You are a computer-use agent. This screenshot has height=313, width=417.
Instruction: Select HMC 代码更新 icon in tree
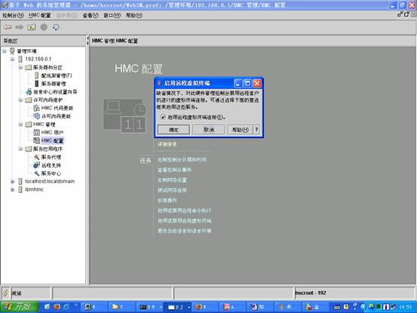[x=36, y=108]
